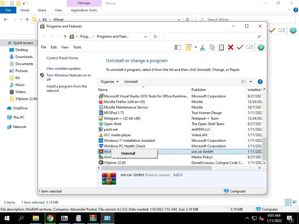Select NFOPad 1.75 in the program list
The height and width of the screenshot is (224, 299).
[114, 113]
